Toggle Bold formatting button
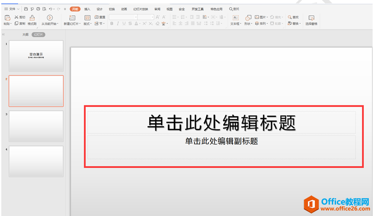Screen dimensions: 373x216 click(x=112, y=23)
